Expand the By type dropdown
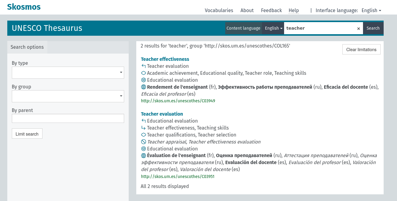Screen dimensions: 397x201 point(68,73)
